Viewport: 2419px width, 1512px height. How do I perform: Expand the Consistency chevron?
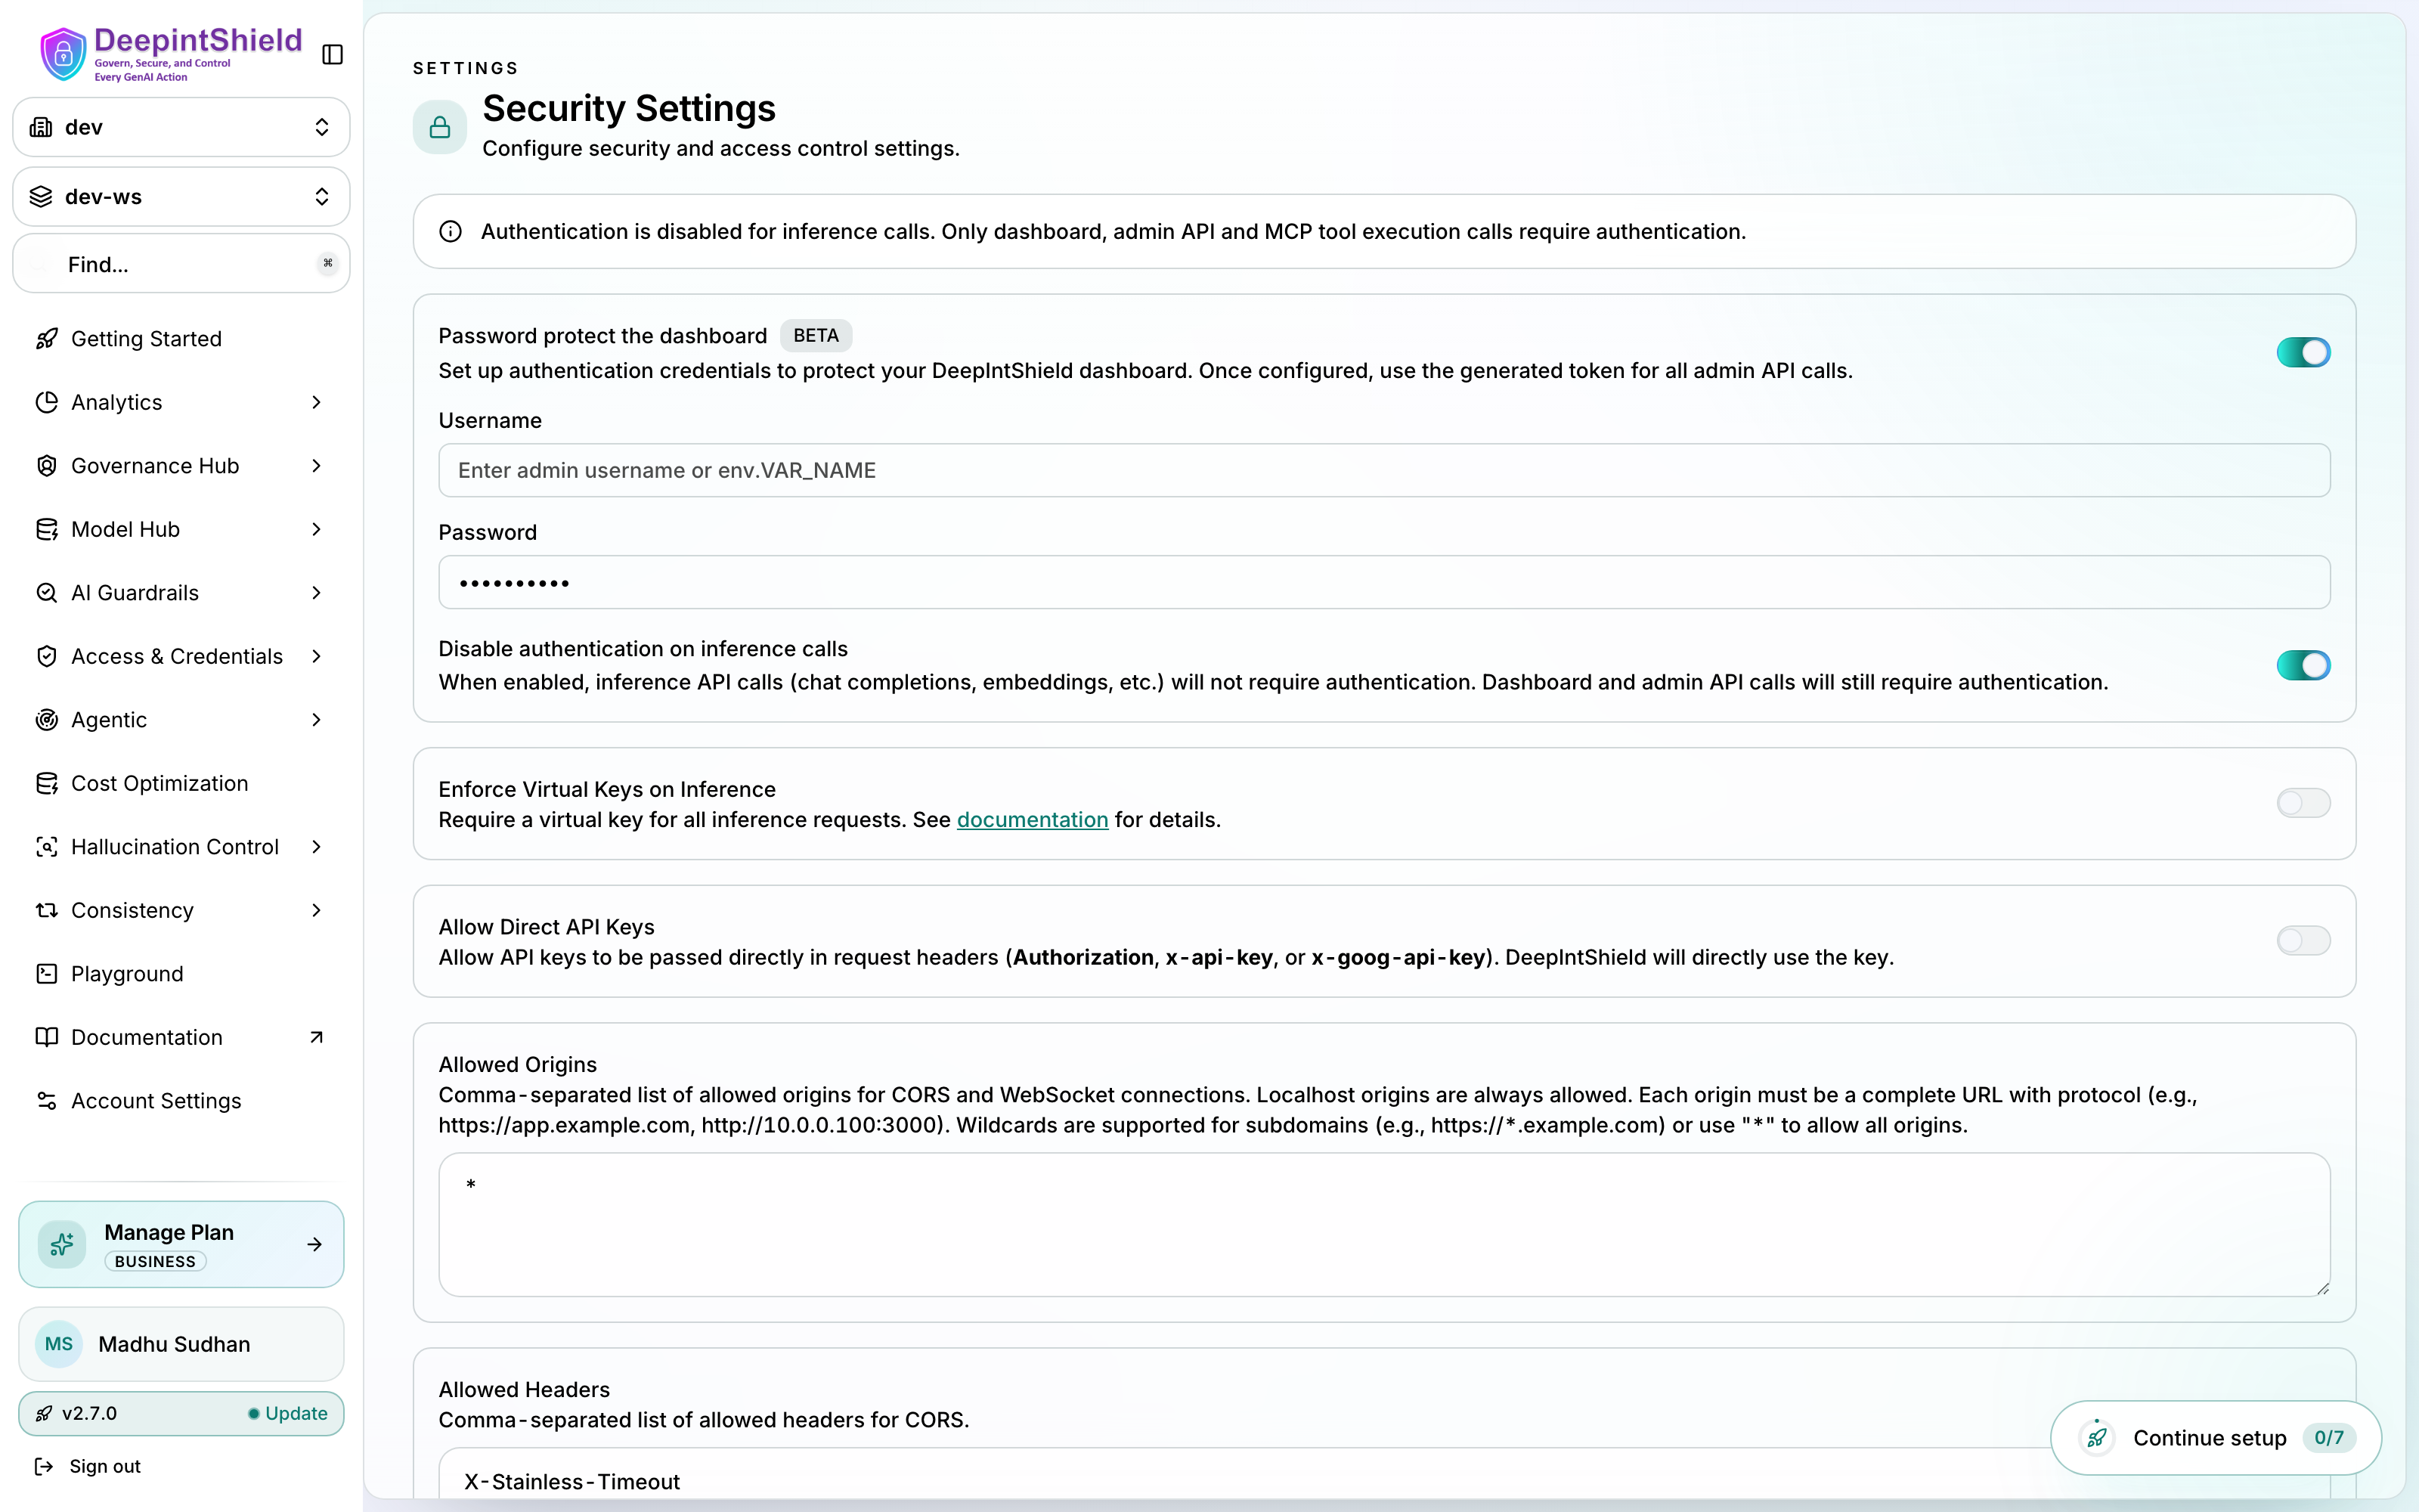[x=317, y=910]
